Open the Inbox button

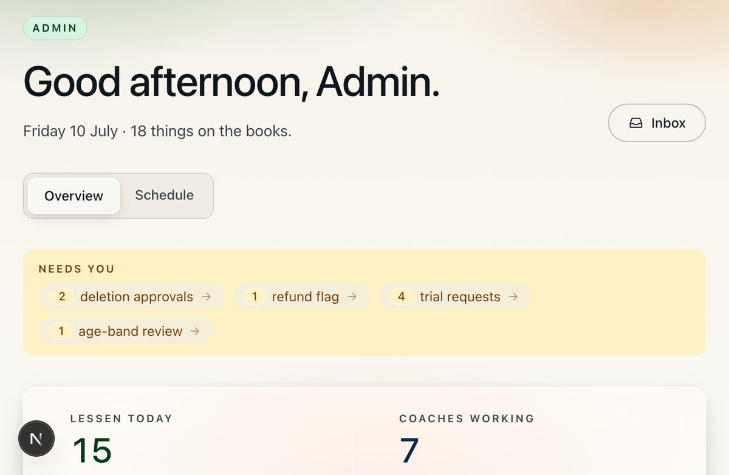tap(657, 123)
